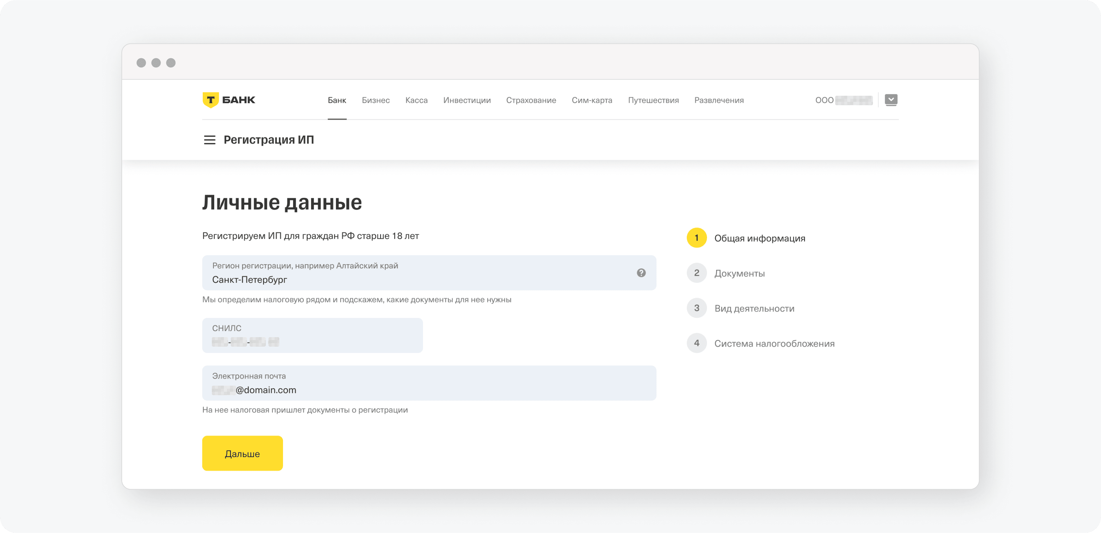Select step 1 Общая информация
Viewport: 1101px width, 533px height.
tap(746, 238)
